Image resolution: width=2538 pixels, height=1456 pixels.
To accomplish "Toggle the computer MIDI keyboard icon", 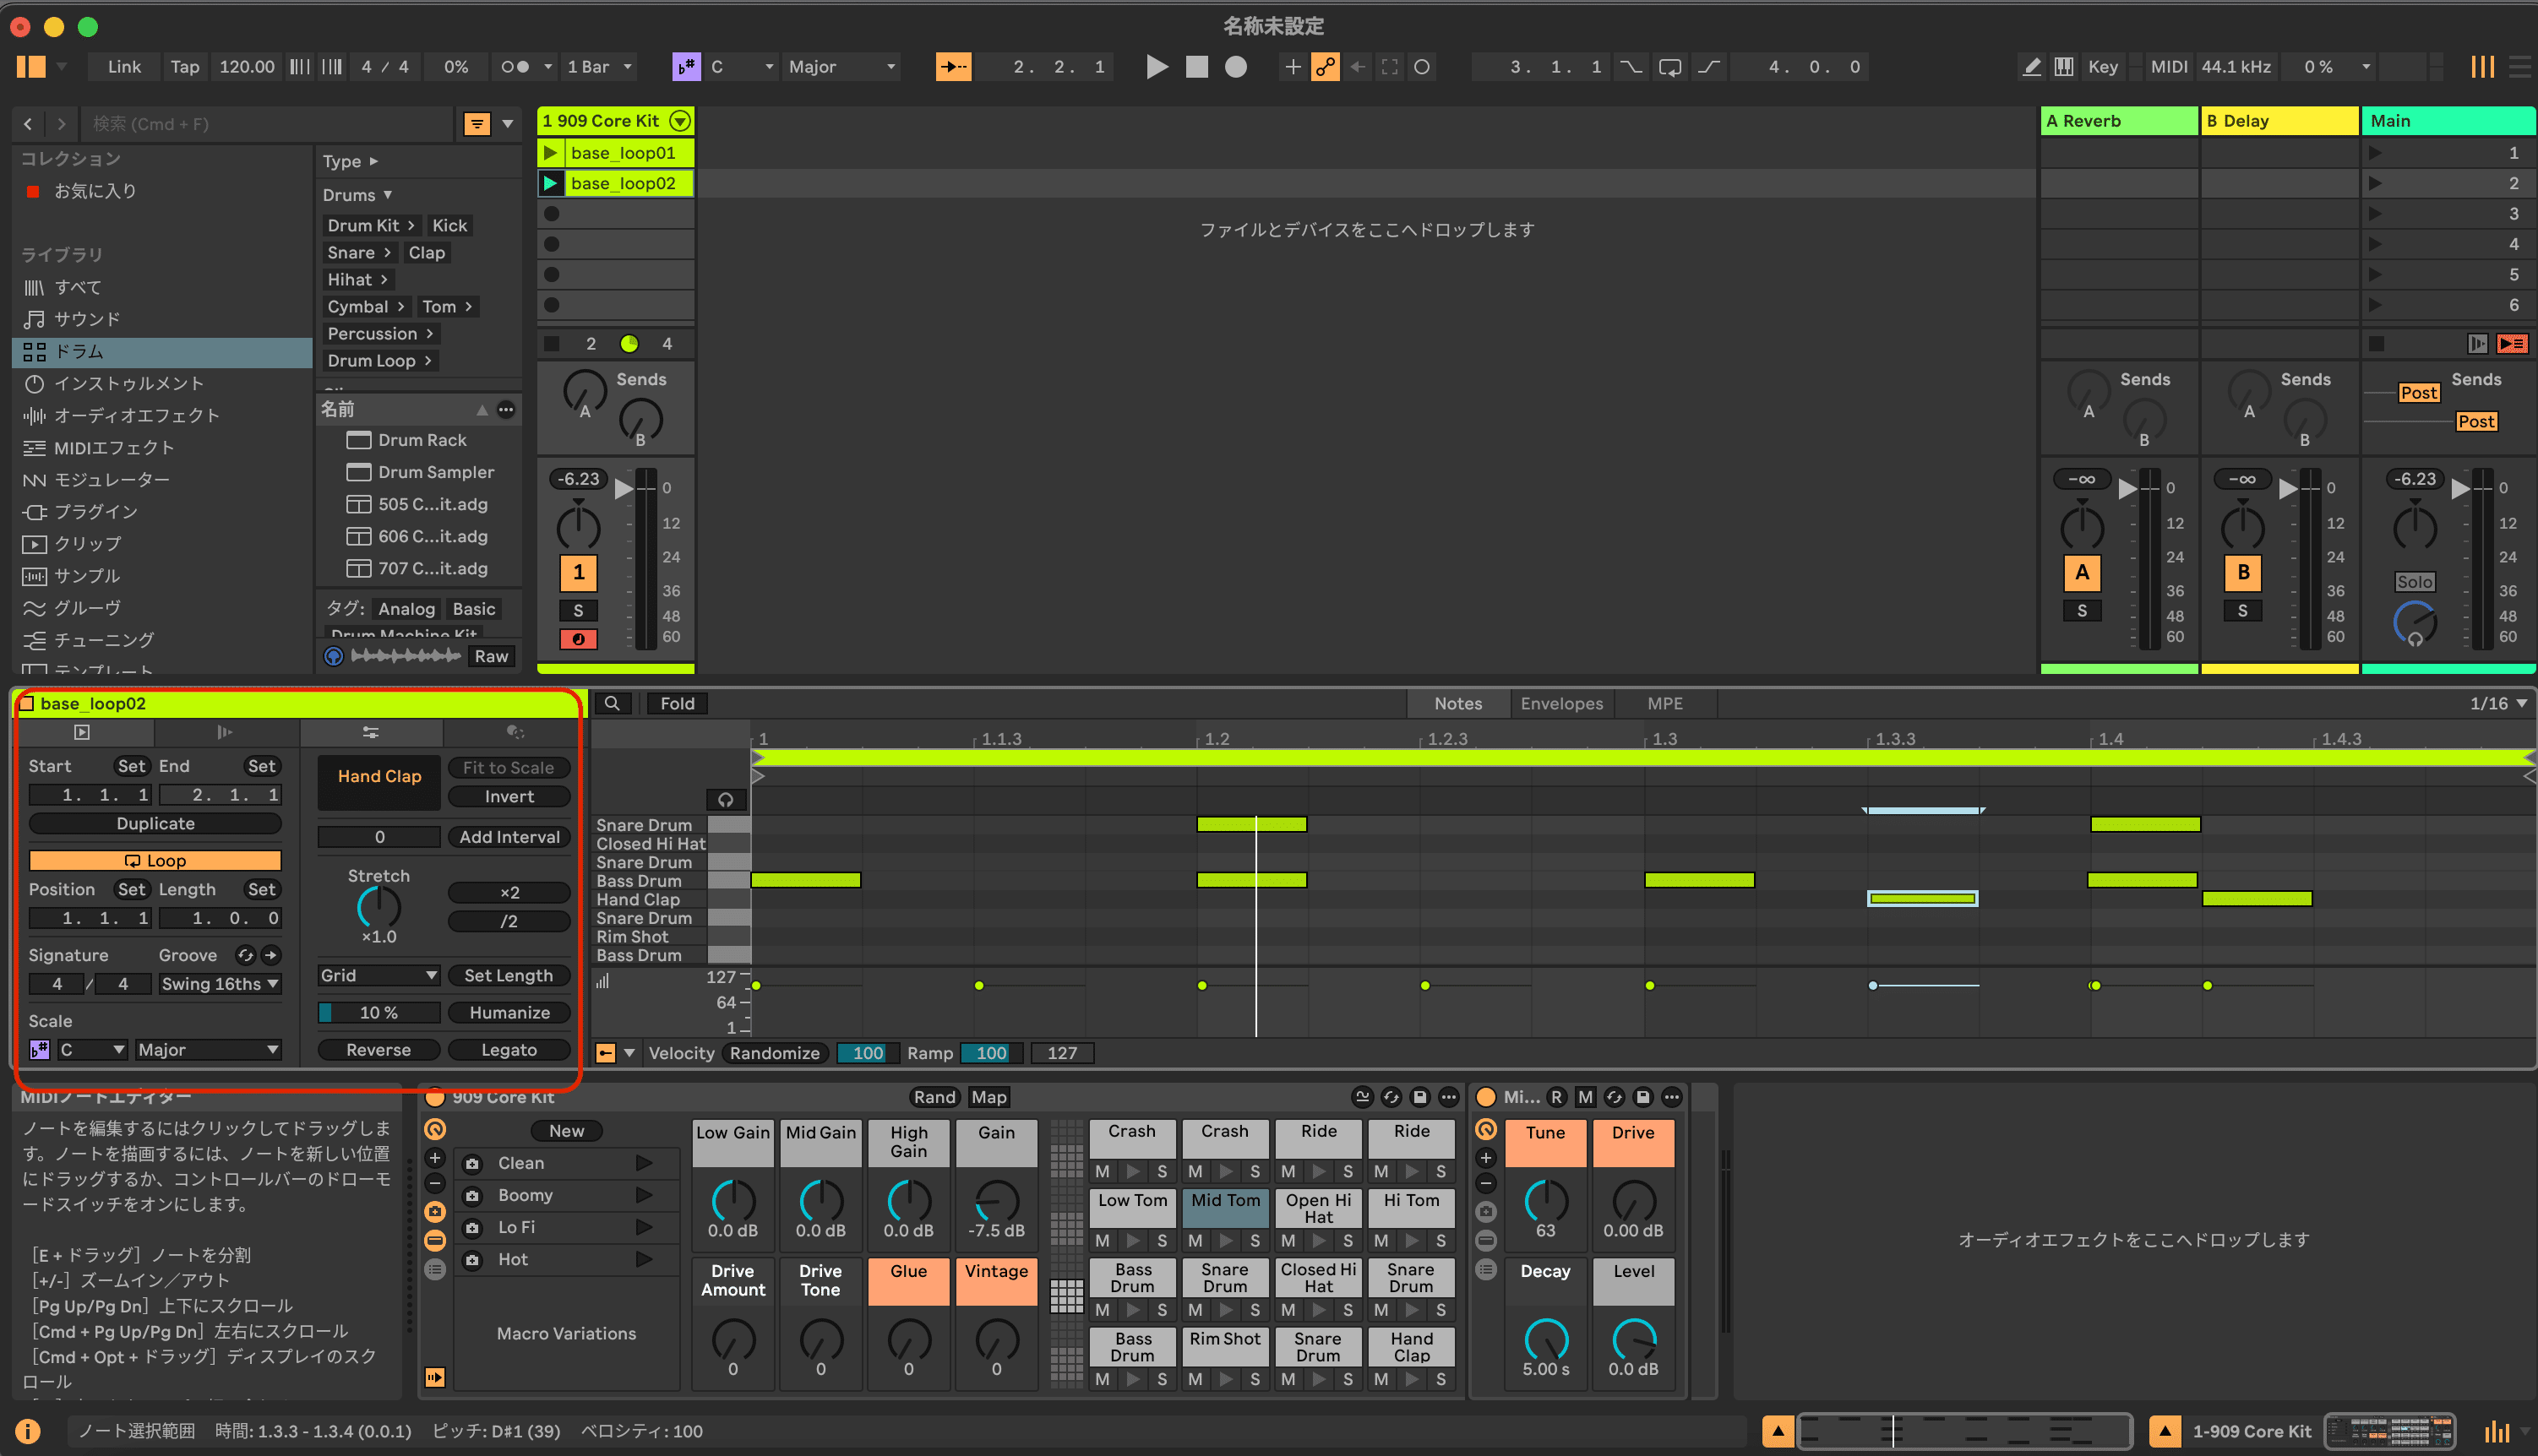I will pyautogui.click(x=2065, y=66).
